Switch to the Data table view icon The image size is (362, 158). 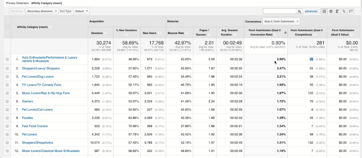point(324,11)
